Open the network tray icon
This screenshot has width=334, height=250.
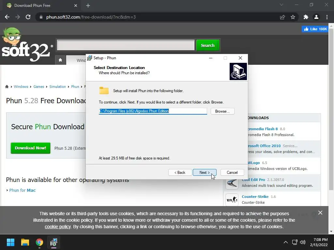(295, 242)
